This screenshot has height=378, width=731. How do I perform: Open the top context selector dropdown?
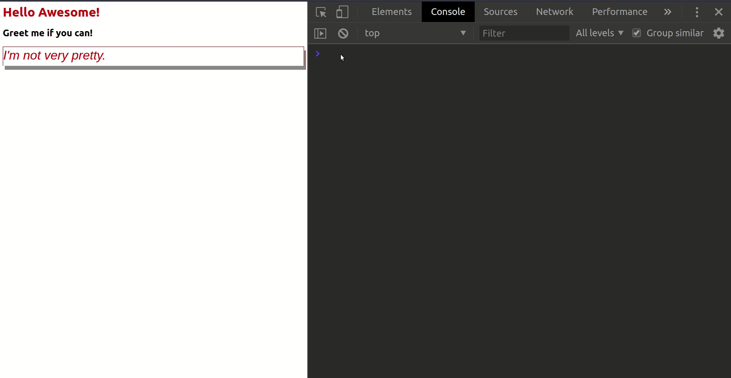415,33
